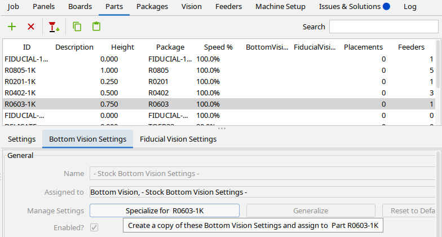
Task: Click into the Search field
Action: coord(384,27)
